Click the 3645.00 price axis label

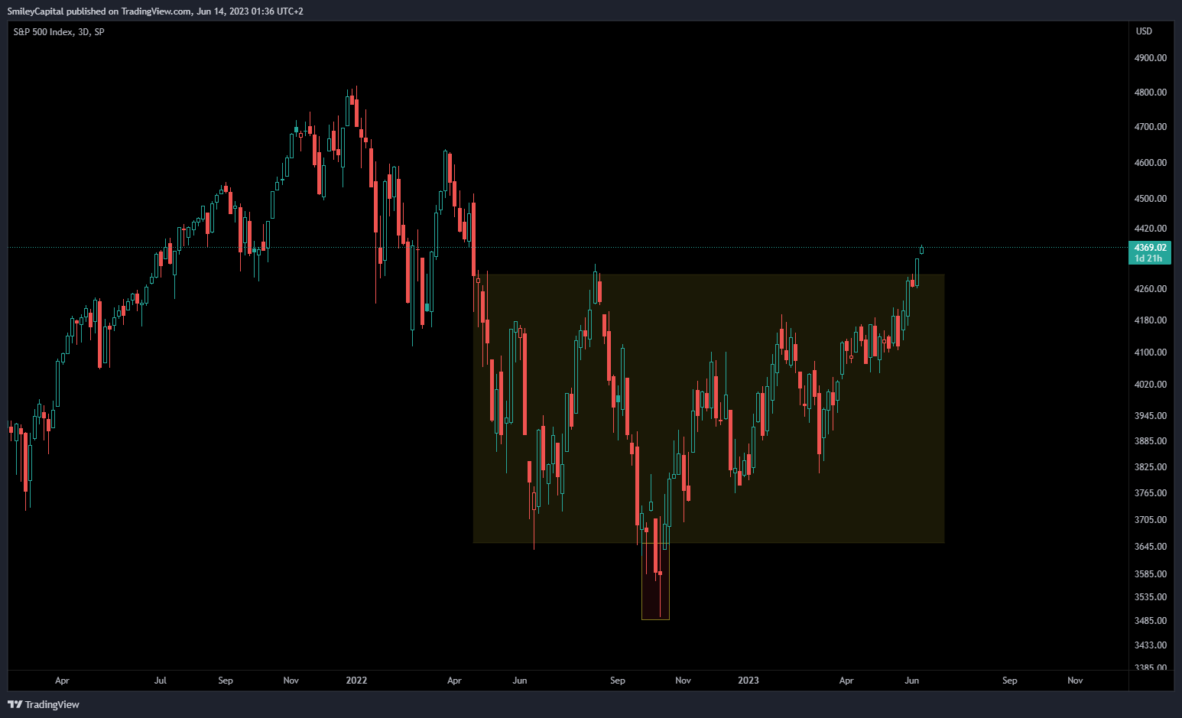pos(1151,547)
